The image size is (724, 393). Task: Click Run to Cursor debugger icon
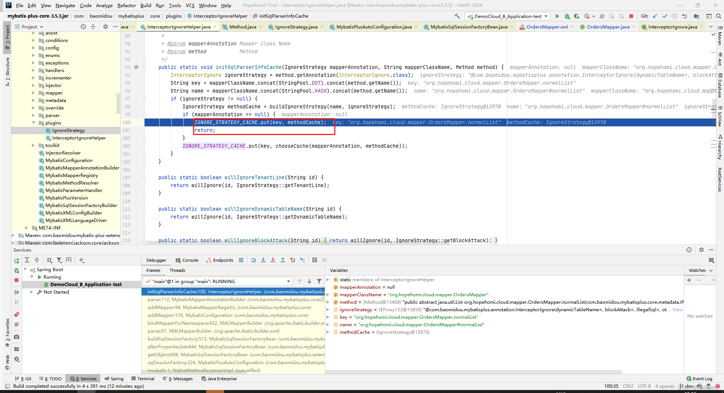pyautogui.click(x=302, y=260)
